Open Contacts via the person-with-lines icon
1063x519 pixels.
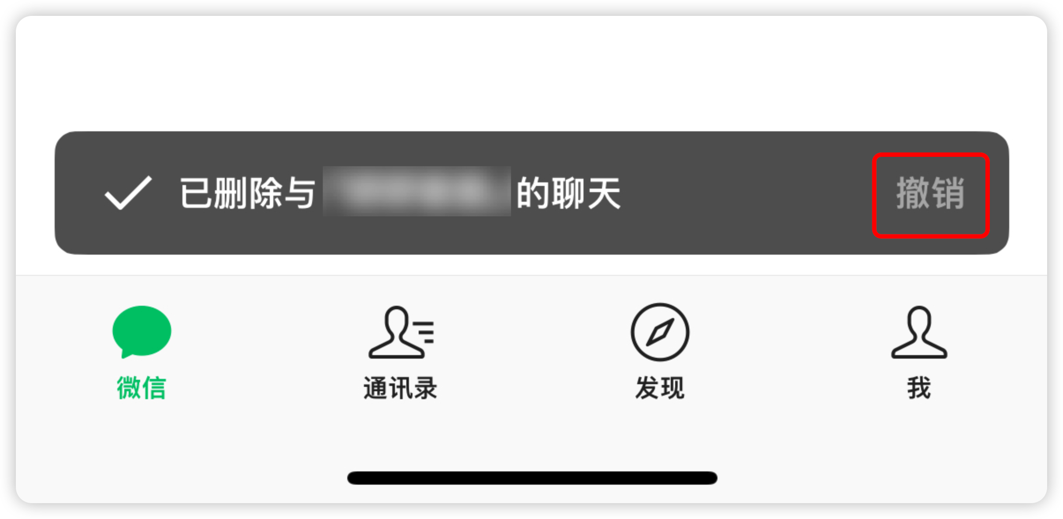pos(401,332)
